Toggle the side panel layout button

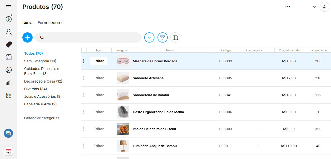click(x=175, y=37)
